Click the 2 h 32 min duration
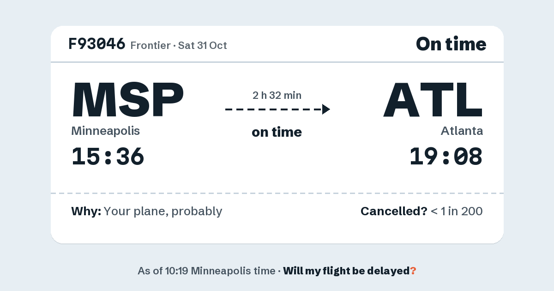This screenshot has width=554, height=291. coord(277,96)
